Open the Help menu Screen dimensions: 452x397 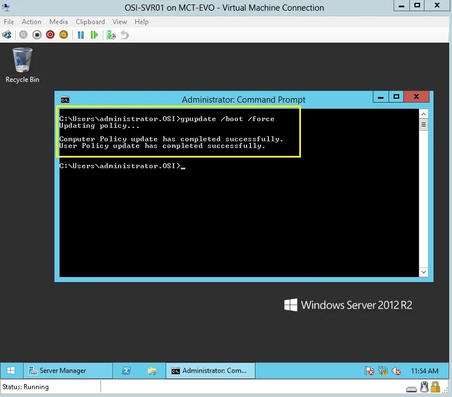tap(141, 22)
